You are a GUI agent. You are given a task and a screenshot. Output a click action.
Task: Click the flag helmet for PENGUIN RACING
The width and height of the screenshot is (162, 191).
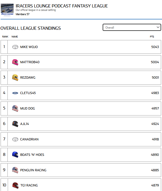point(15,170)
